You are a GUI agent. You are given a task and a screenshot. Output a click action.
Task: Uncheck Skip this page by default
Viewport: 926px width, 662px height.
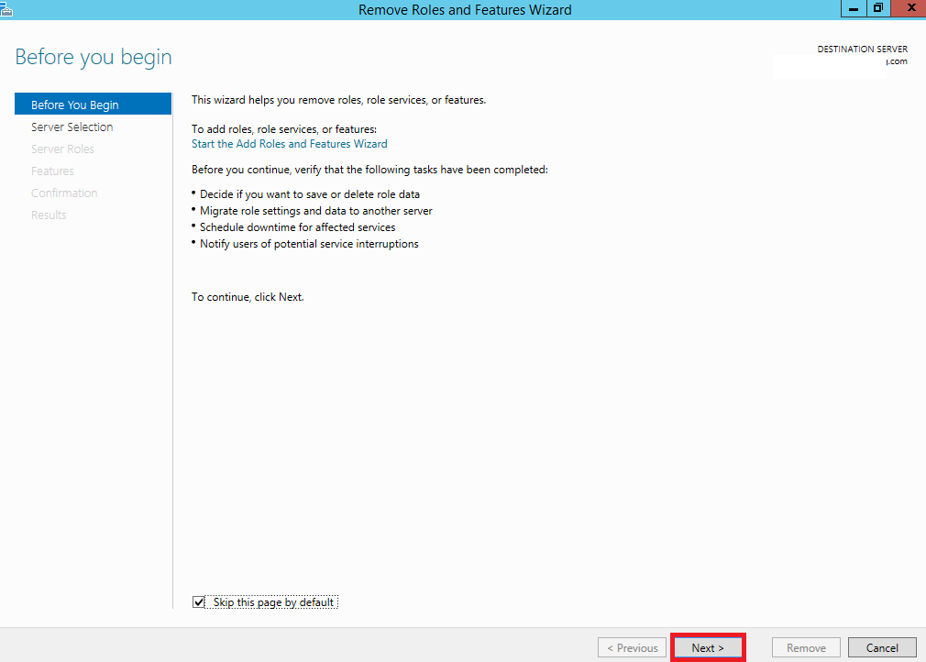(x=199, y=601)
